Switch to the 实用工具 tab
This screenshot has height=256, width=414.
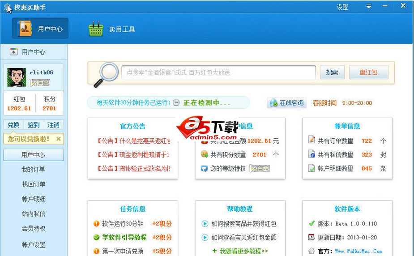point(112,29)
